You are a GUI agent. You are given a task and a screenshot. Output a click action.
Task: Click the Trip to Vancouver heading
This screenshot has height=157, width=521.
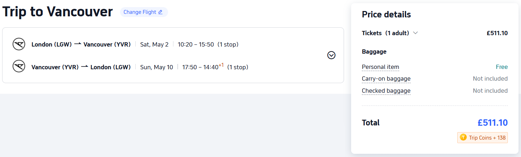tap(57, 12)
